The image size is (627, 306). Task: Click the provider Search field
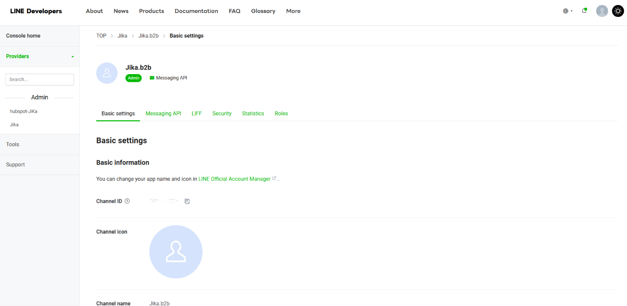[x=39, y=80]
